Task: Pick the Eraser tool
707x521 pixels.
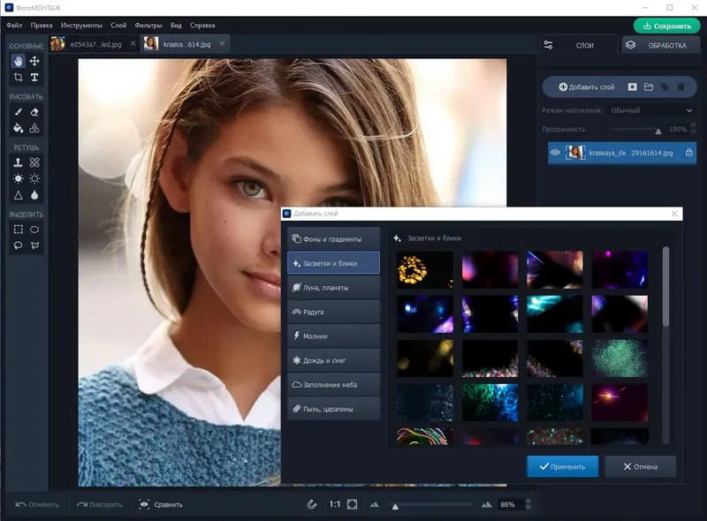Action: [34, 112]
